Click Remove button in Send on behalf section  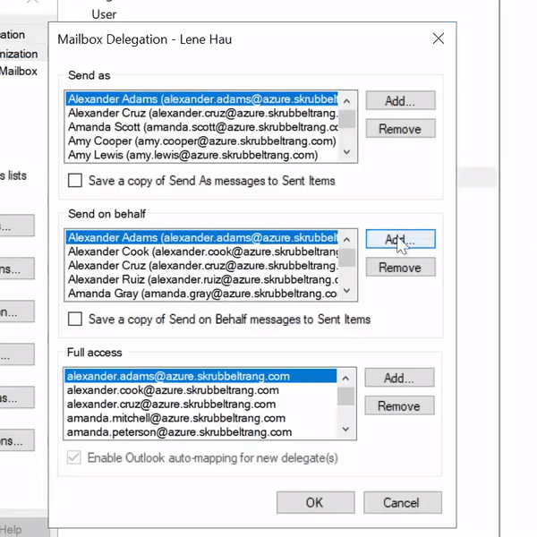pyautogui.click(x=400, y=267)
